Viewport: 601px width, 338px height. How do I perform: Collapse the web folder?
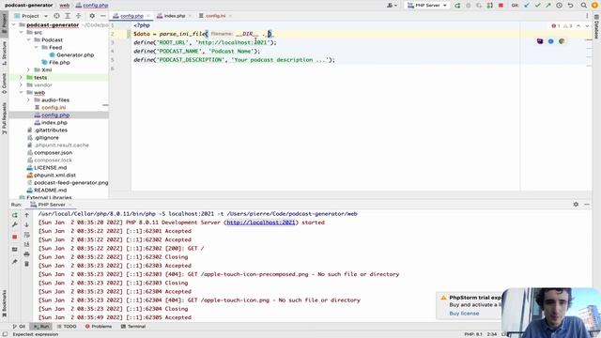point(21,92)
